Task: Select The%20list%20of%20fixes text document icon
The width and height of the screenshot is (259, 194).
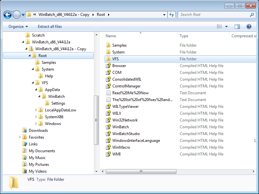Action: 108,100
